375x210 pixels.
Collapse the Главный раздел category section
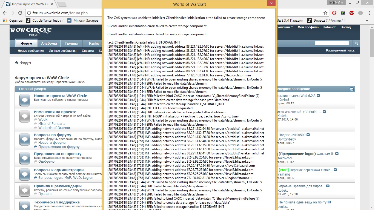[x=352, y=89]
